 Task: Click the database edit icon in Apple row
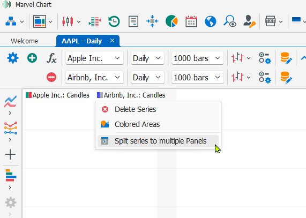pyautogui.click(x=286, y=58)
